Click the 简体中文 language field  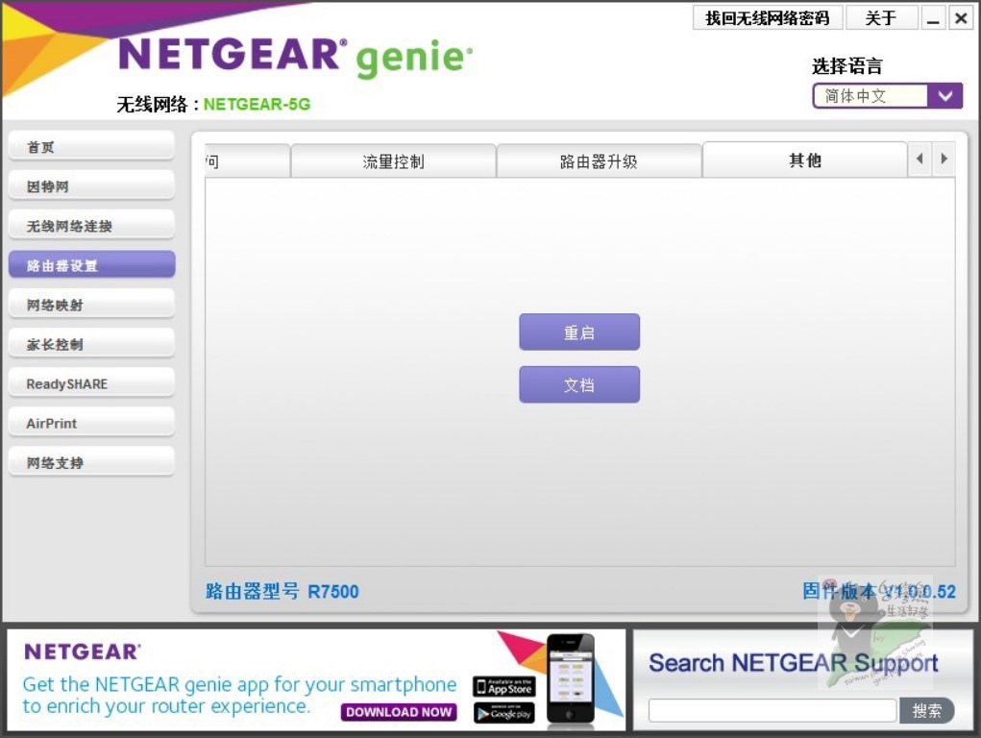[871, 96]
